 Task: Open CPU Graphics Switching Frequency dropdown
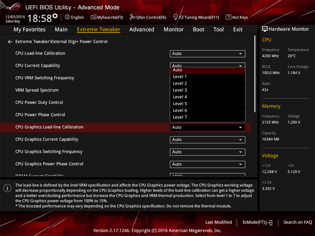[x=207, y=152]
